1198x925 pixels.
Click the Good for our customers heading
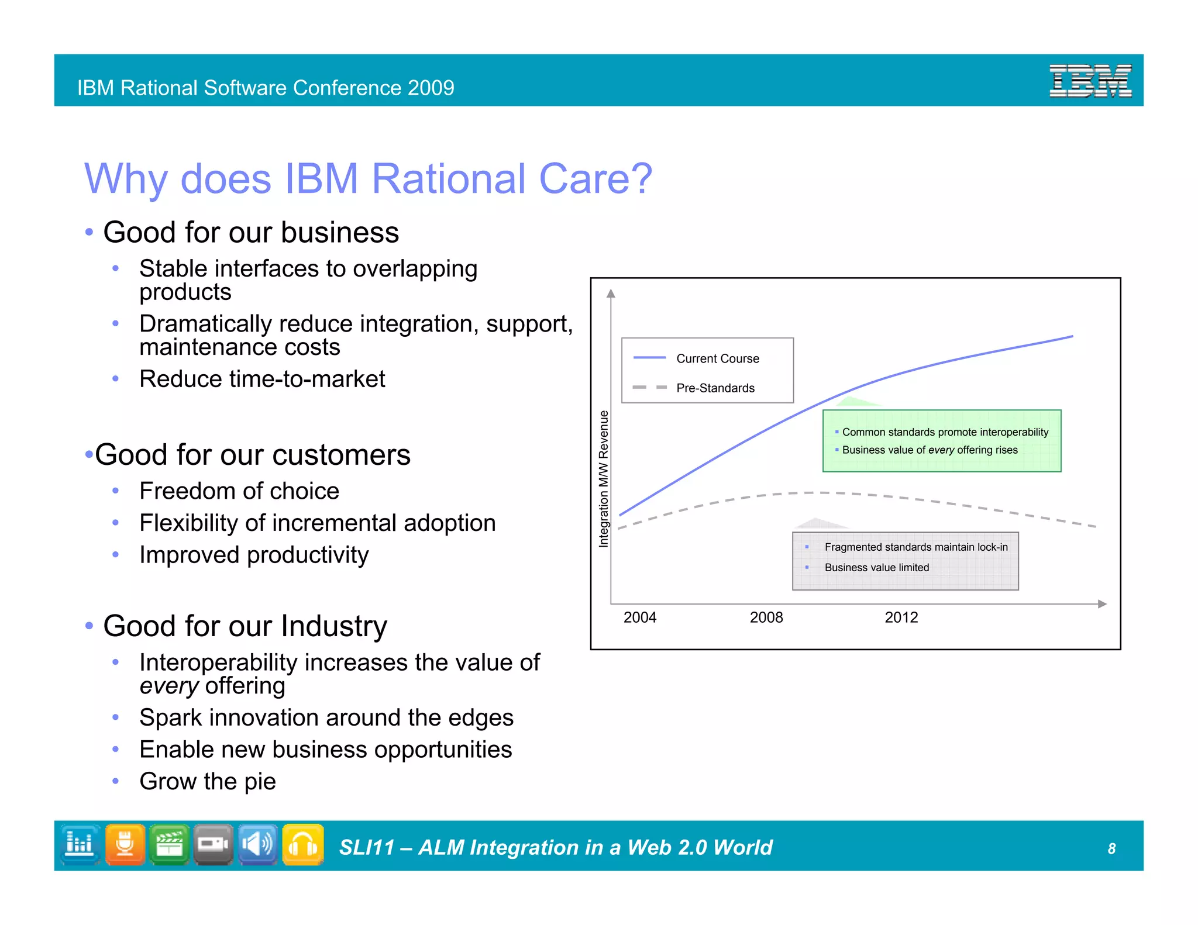253,454
